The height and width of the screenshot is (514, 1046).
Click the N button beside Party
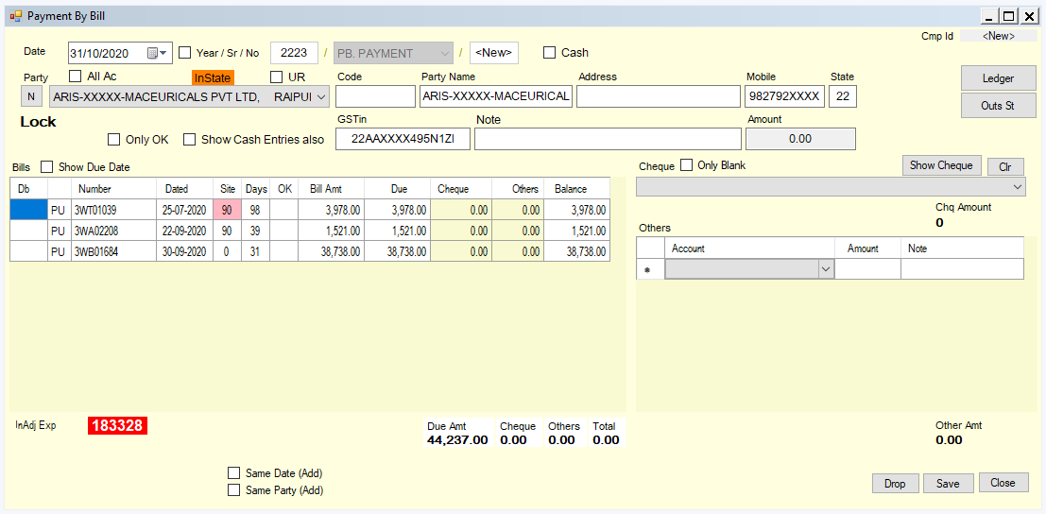click(31, 96)
